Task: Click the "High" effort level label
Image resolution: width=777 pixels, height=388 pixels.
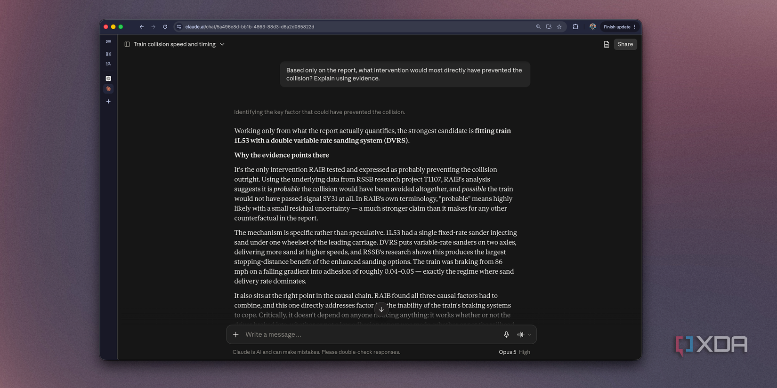Action: coord(524,352)
